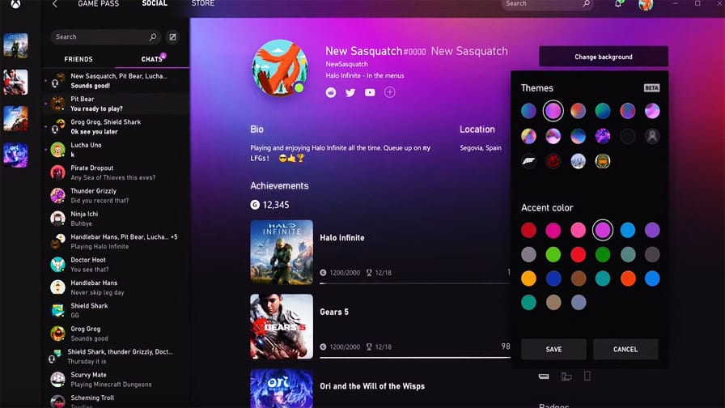Open the Thunder Grizzly chat

[116, 196]
